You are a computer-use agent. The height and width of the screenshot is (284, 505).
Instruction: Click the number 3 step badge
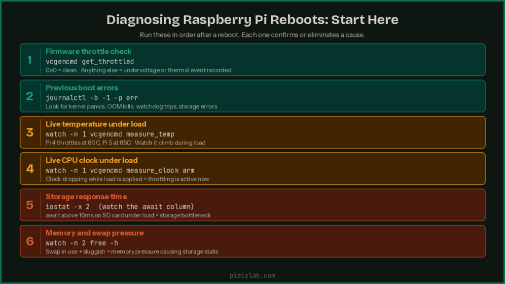(30, 132)
